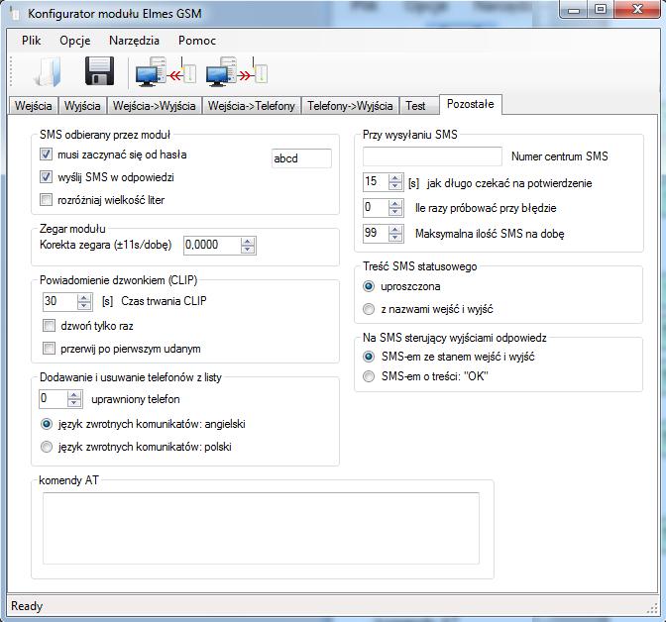The width and height of the screenshot is (666, 622).
Task: Minimize the Konfigurator window
Action: (574, 9)
